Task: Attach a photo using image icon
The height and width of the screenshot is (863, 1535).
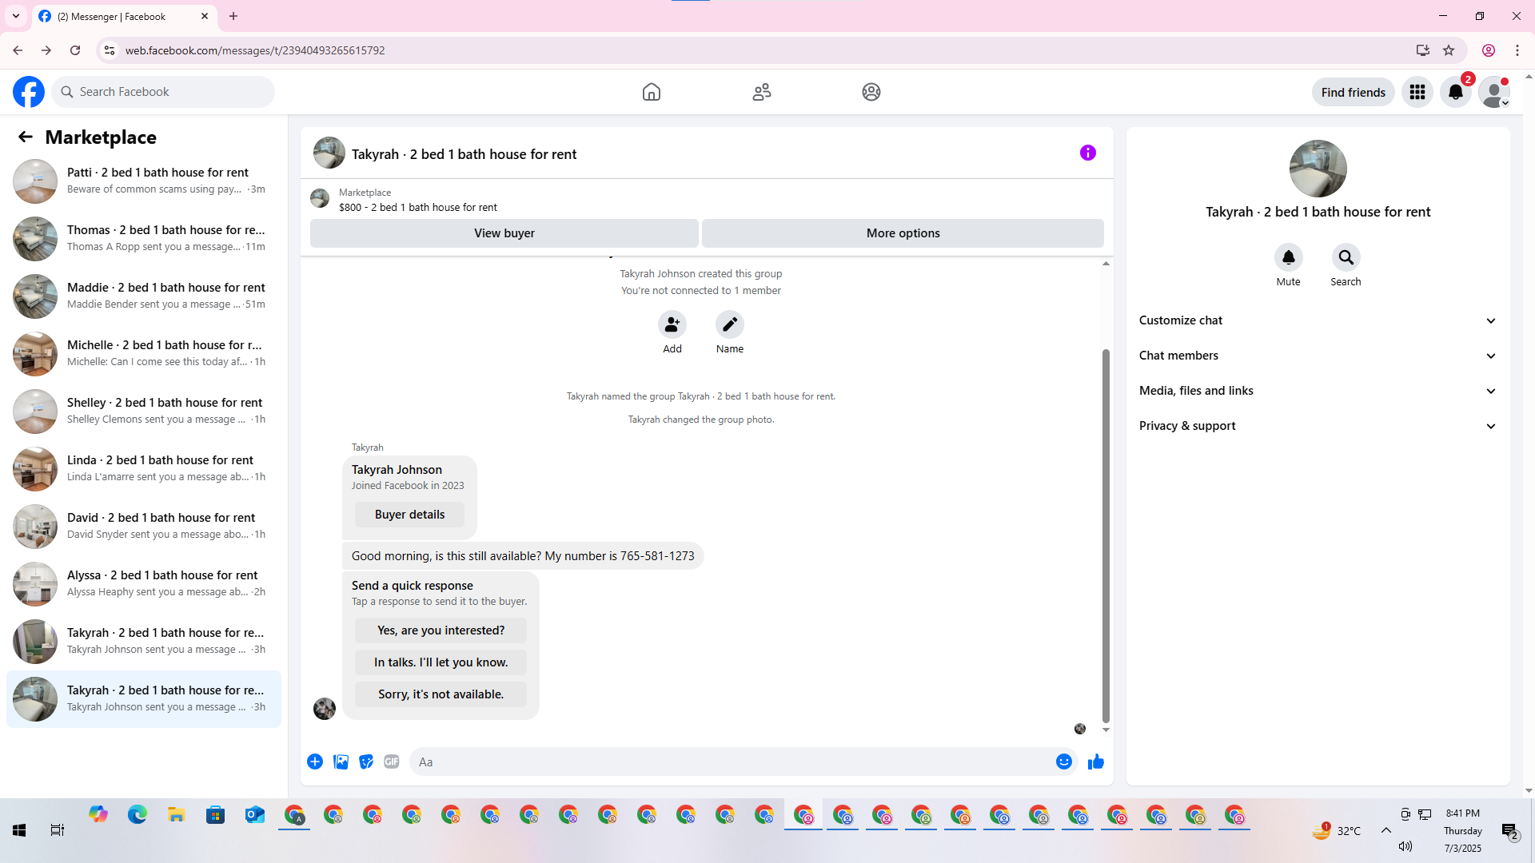Action: 341,762
